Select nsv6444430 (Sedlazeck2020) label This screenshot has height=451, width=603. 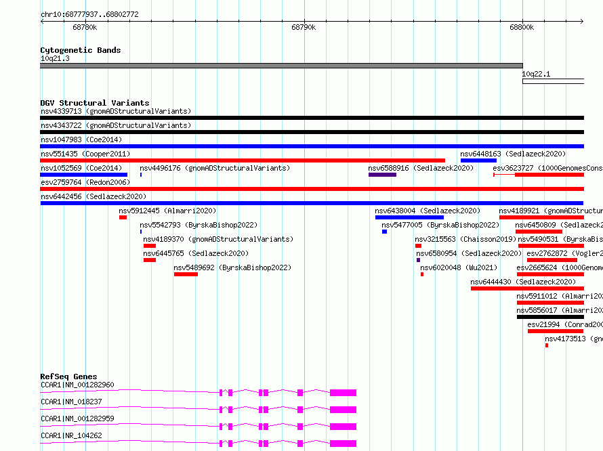pos(523,282)
